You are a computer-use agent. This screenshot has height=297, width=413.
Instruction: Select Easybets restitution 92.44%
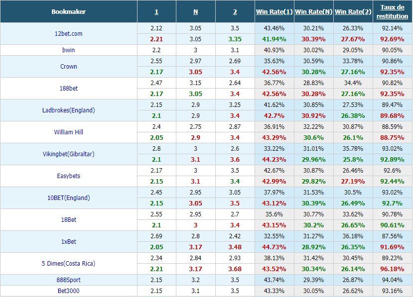[392, 181]
